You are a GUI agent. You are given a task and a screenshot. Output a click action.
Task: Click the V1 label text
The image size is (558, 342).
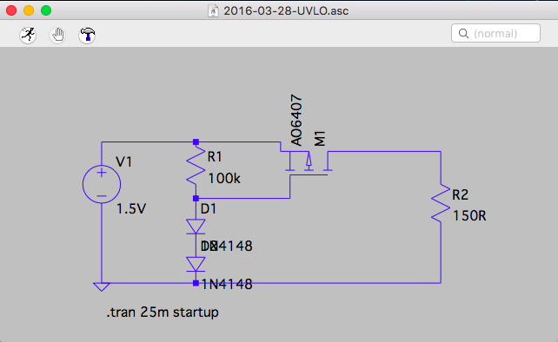123,162
